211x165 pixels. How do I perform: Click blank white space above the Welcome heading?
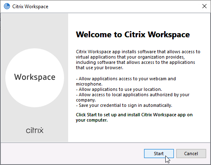coord(139,22)
